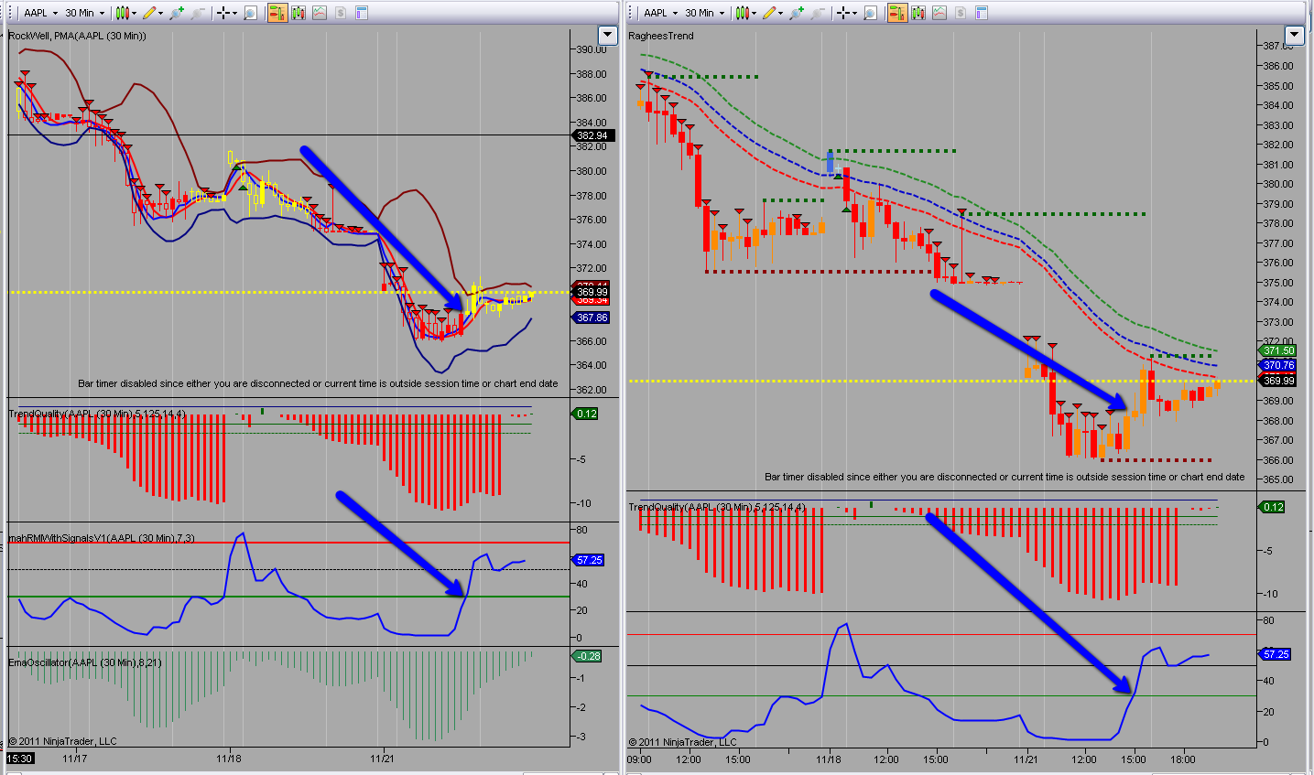Click the 382.94 price marker on the left chart
The width and height of the screenshot is (1314, 775).
592,135
